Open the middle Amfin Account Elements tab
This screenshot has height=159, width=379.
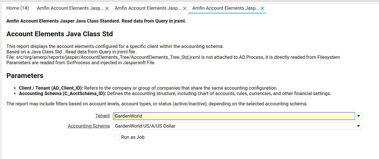[148, 8]
